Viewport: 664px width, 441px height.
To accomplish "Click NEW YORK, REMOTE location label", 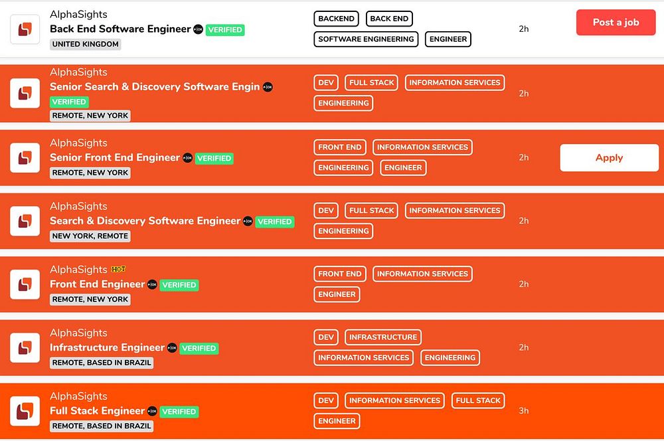I will coord(90,236).
